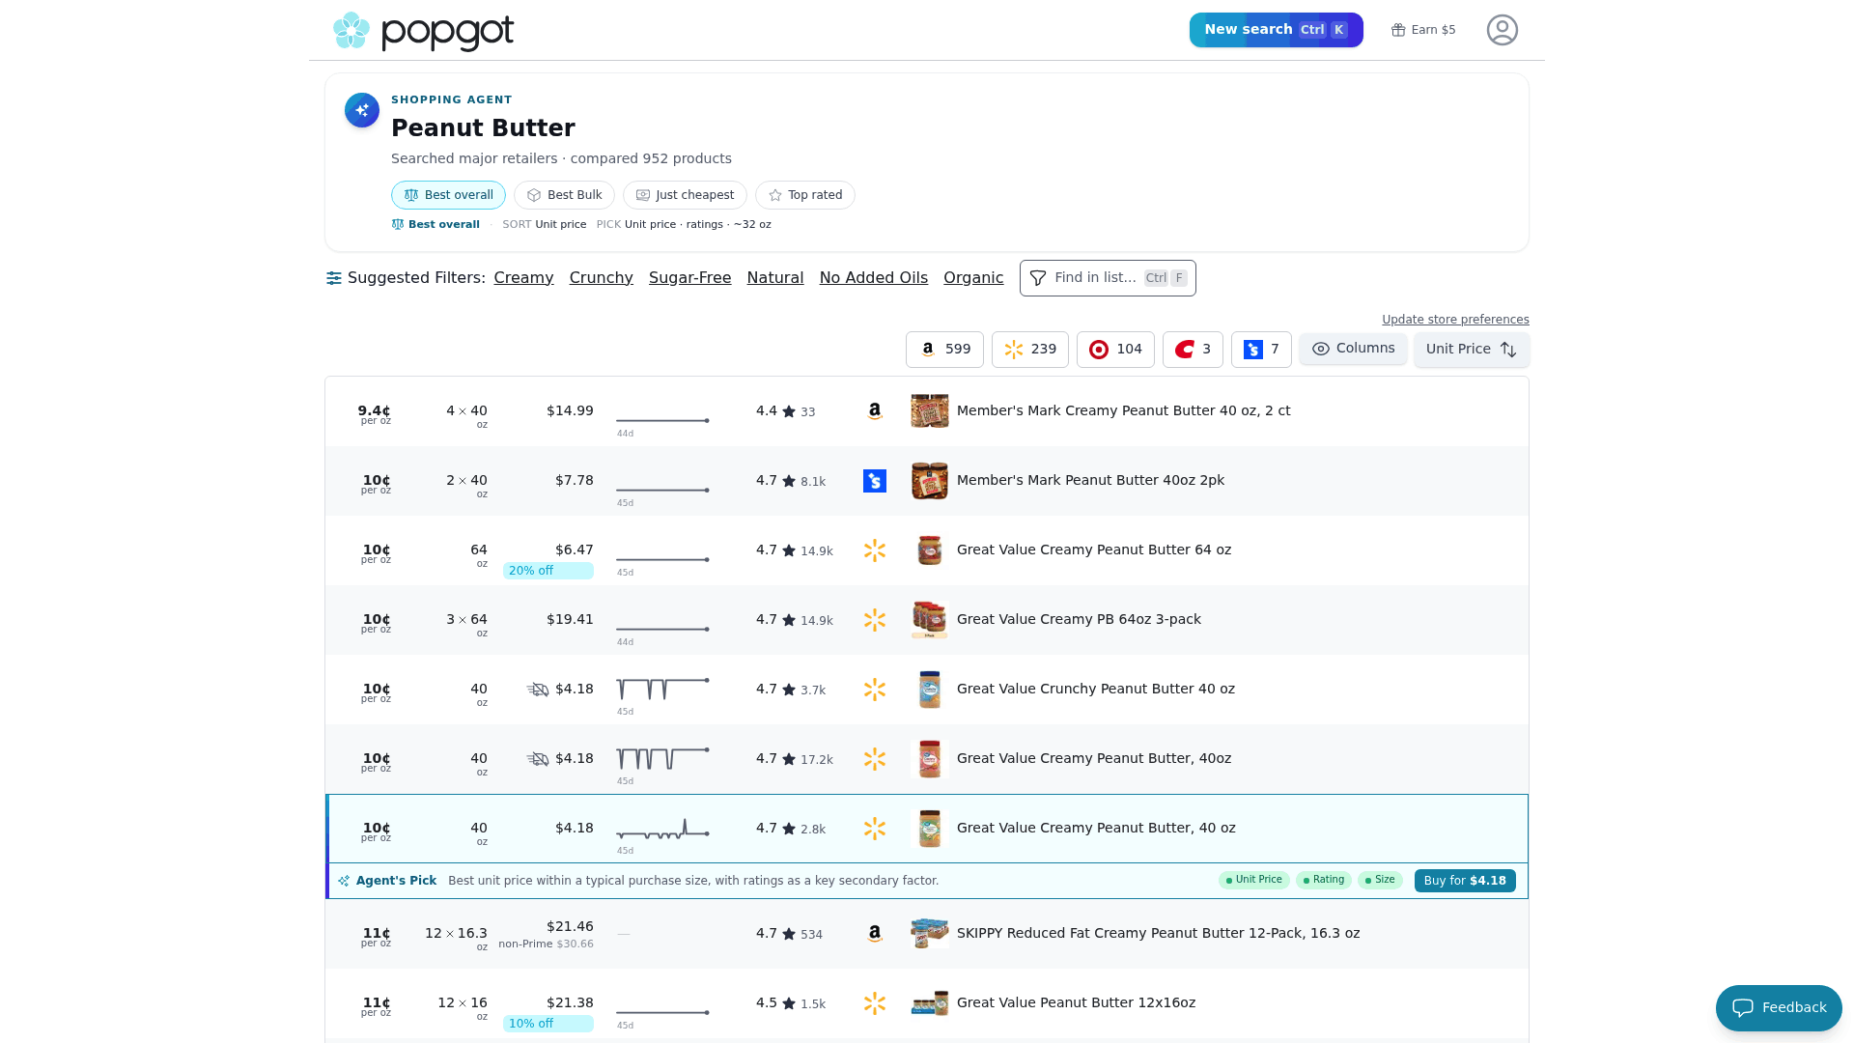Viewport: 1854px width, 1043px height.
Task: Click the suggested filters sliders icon
Action: [x=334, y=278]
